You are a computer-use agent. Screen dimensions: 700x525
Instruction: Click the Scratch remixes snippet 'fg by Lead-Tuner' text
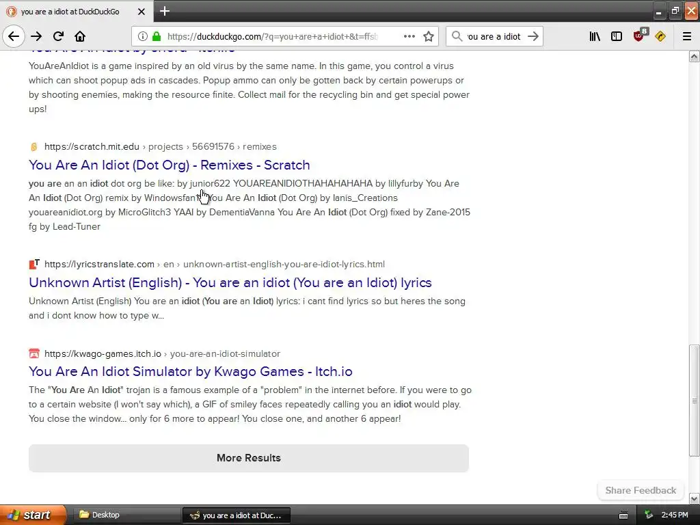(65, 227)
